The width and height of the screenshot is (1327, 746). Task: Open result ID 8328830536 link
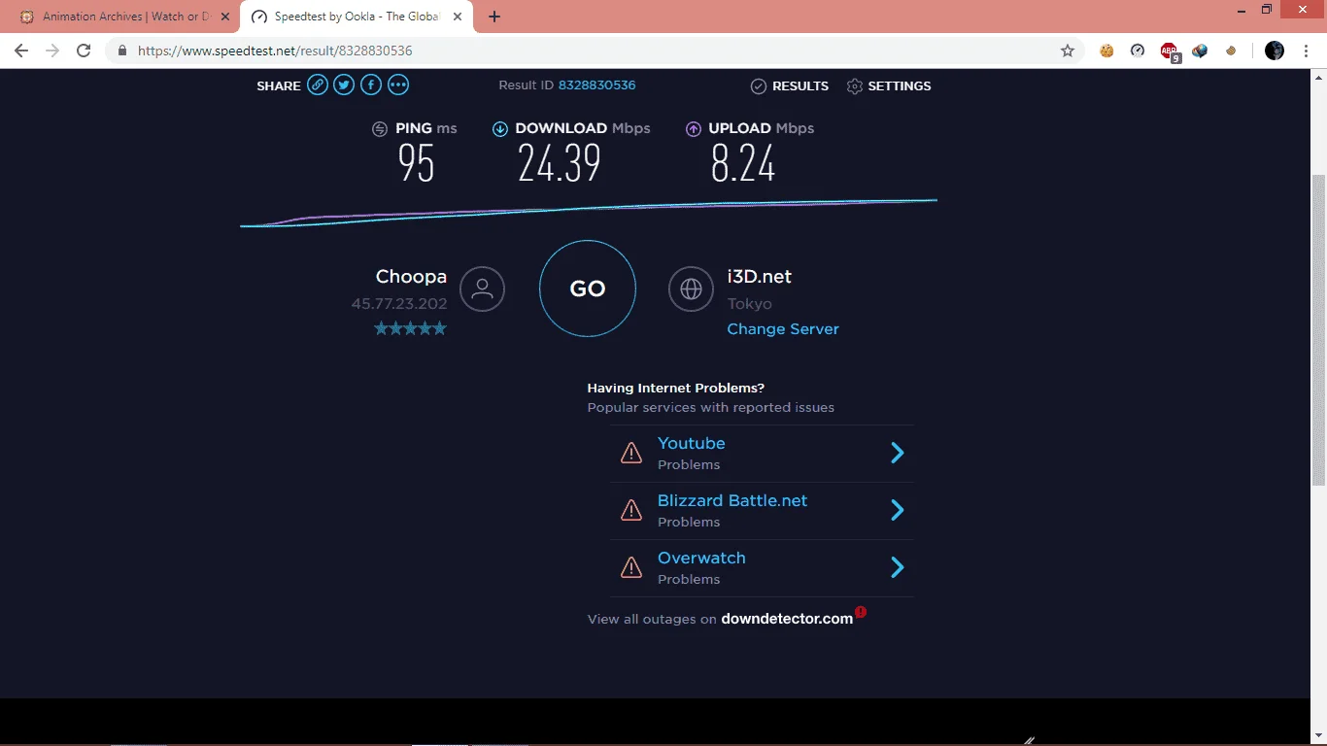pos(596,85)
